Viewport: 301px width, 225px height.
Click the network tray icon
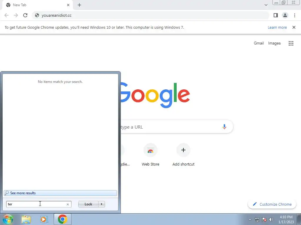click(257, 220)
